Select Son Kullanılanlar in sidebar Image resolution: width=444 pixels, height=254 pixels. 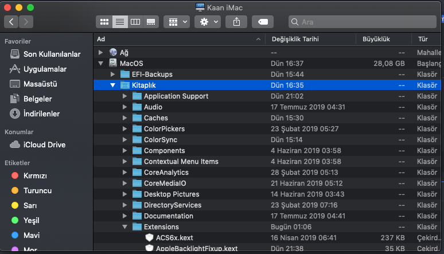[x=52, y=54]
